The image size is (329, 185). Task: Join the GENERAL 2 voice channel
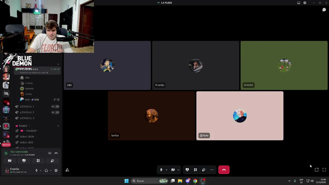coord(37,112)
